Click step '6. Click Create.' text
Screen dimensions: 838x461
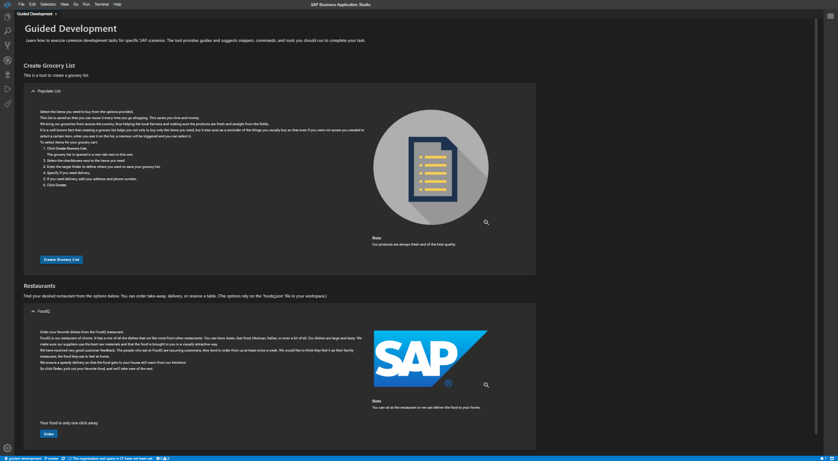coord(55,185)
